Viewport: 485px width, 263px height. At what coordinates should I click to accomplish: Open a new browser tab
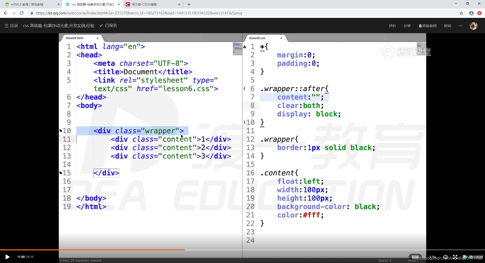tap(189, 4)
